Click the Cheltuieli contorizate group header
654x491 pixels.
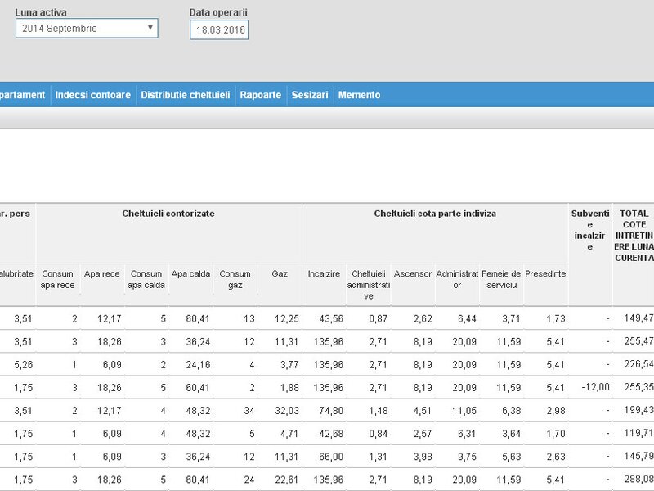click(x=168, y=214)
